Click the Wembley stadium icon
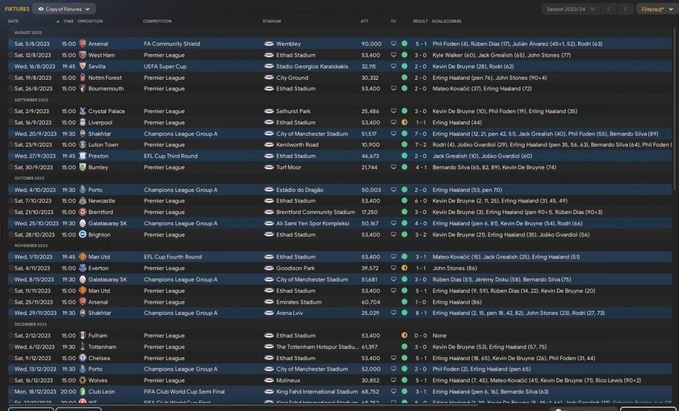 tap(269, 44)
